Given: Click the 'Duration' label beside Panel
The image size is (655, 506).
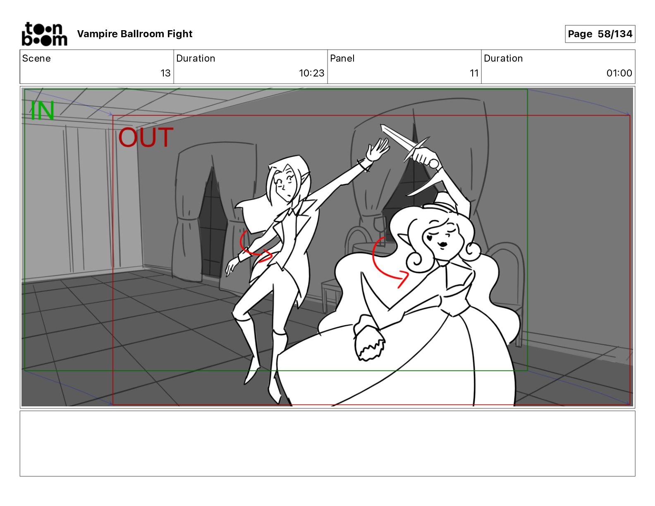Looking at the screenshot, I should (503, 58).
